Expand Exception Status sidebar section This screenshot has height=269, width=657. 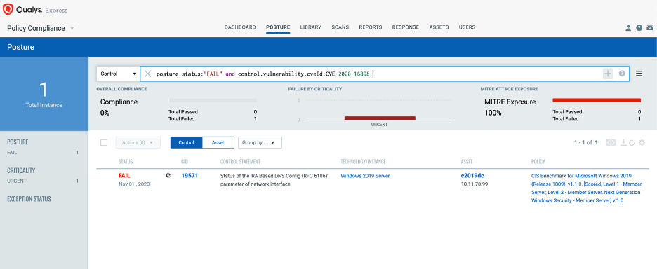[x=29, y=199]
